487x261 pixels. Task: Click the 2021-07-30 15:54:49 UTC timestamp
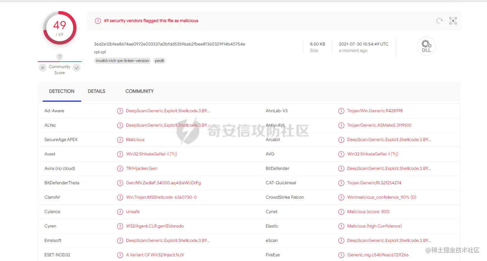click(x=363, y=44)
